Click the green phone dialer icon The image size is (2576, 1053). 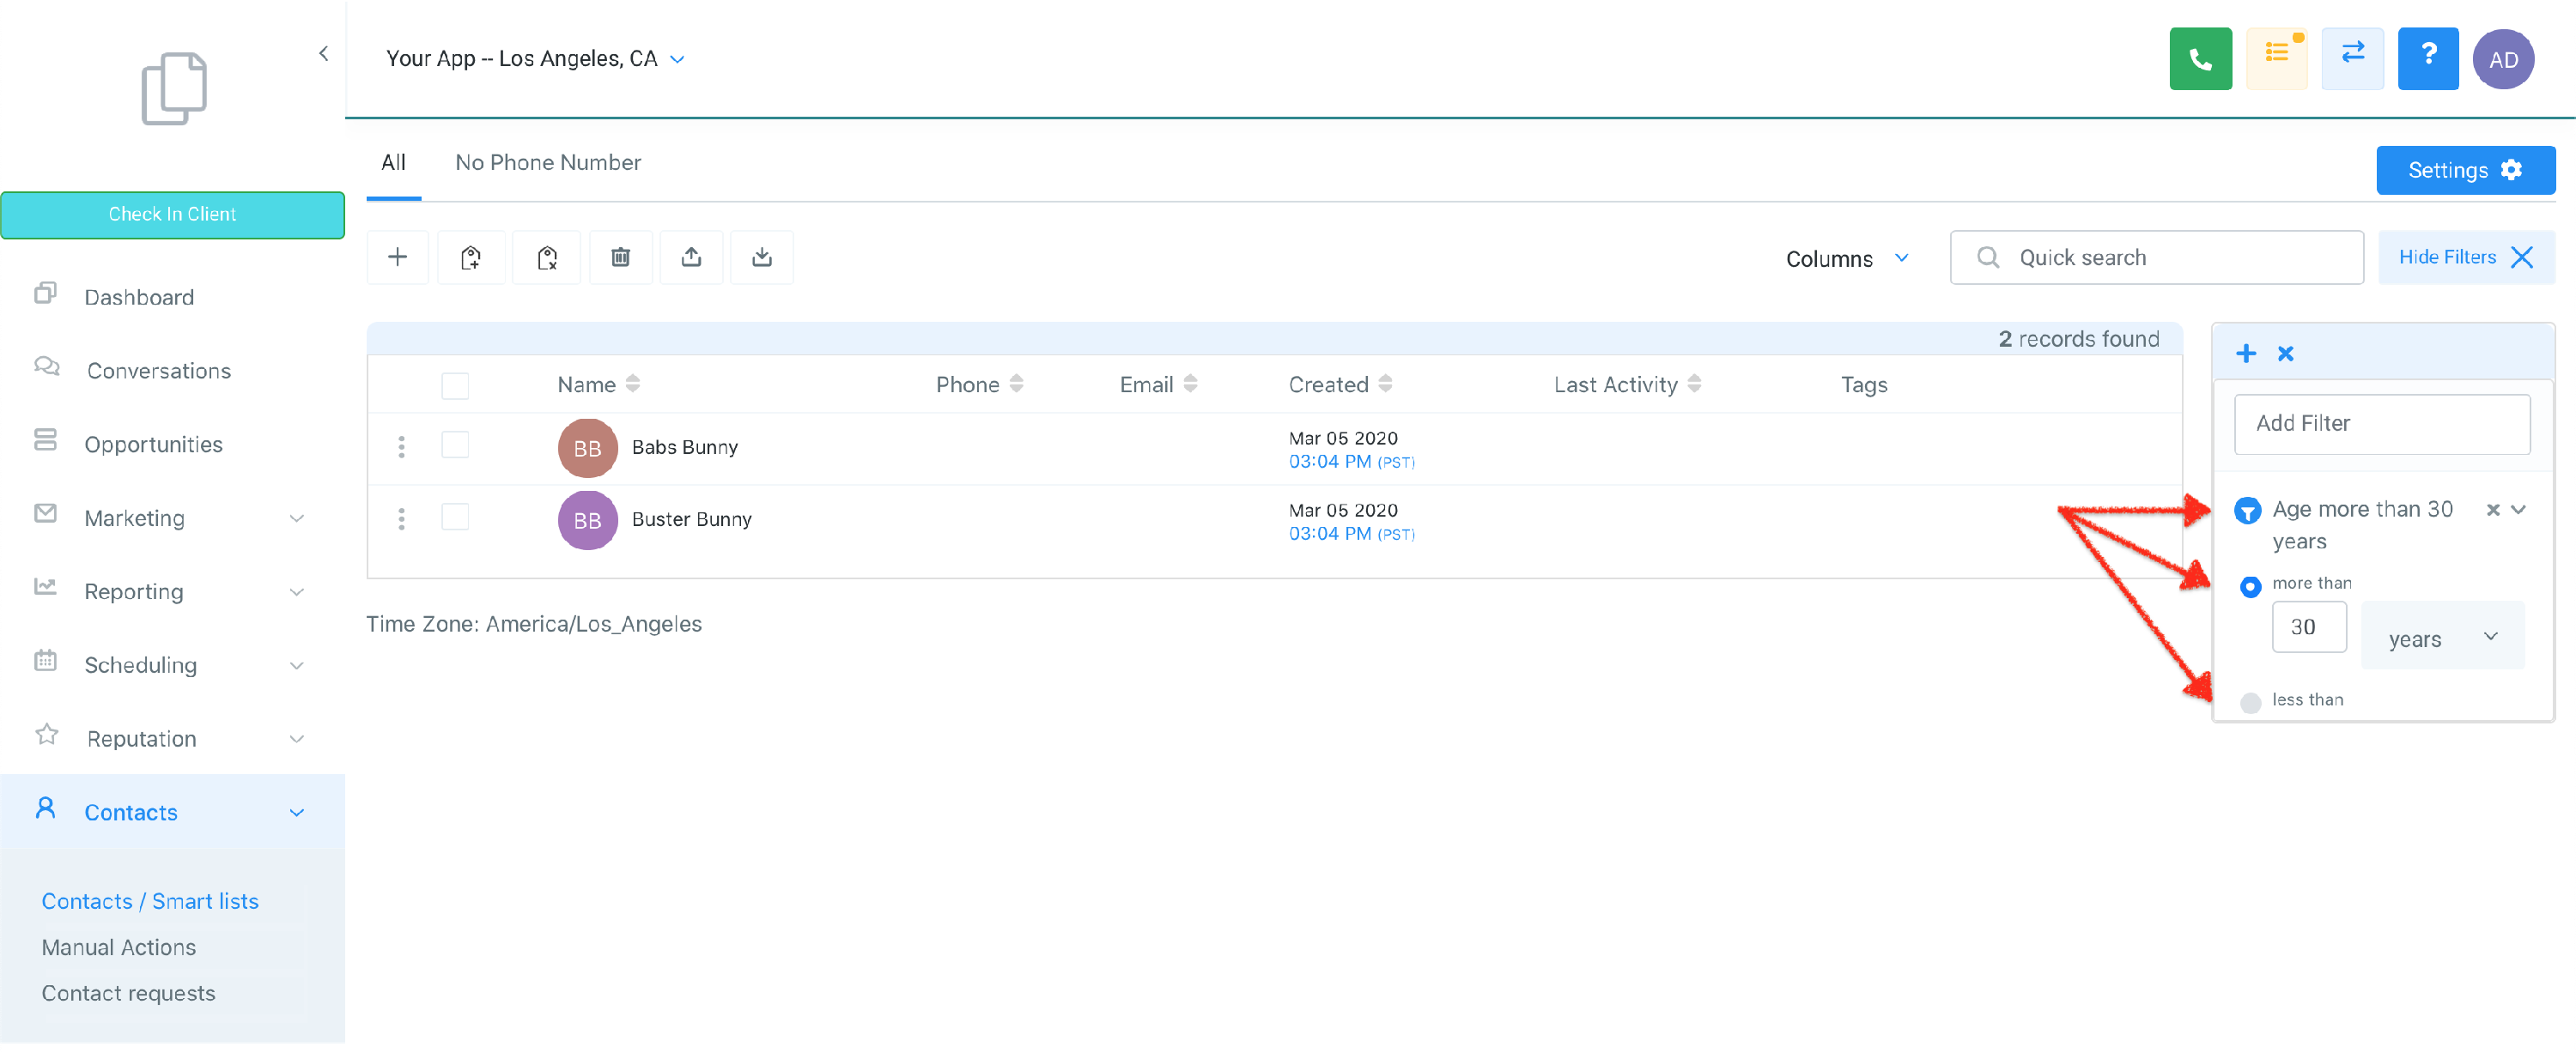pos(2199,59)
